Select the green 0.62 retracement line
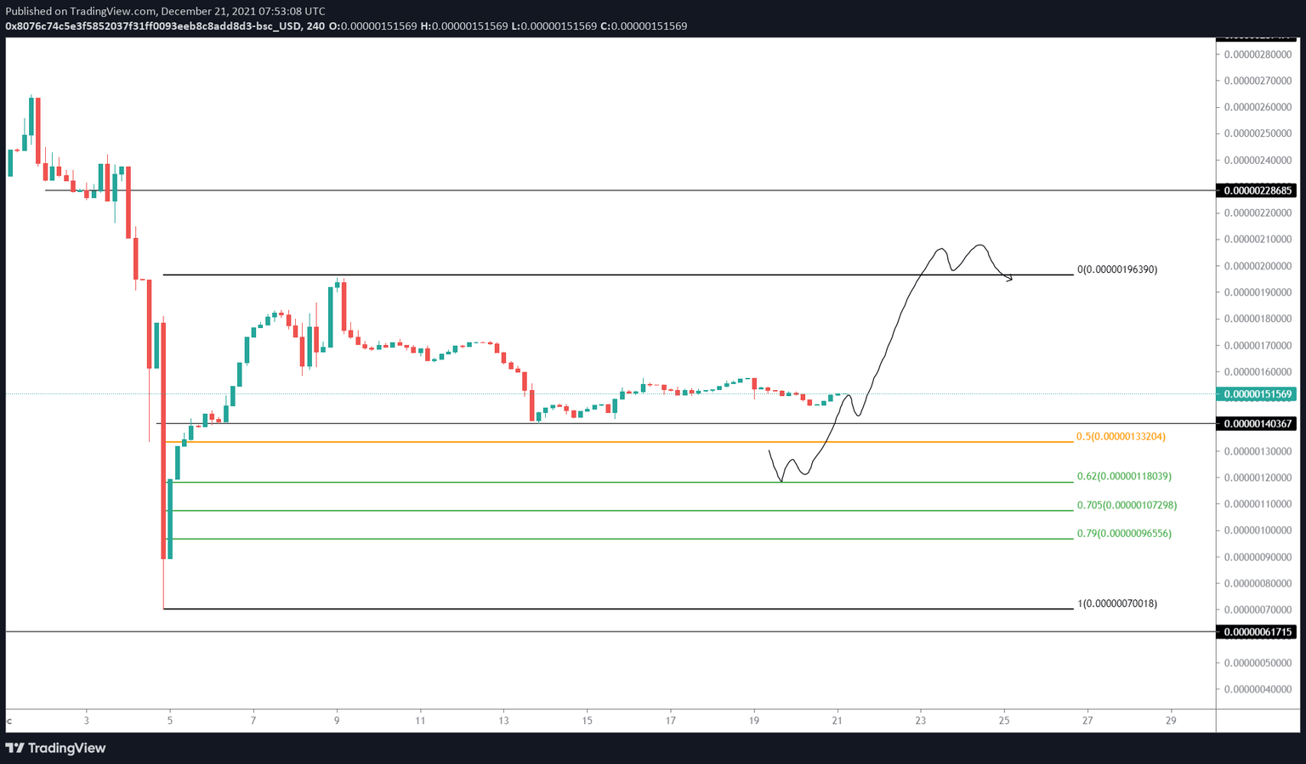This screenshot has height=764, width=1306. [x=595, y=481]
